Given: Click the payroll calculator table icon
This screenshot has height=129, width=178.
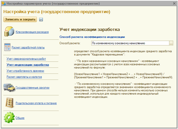Looking at the screenshot, I should click(x=7, y=47).
